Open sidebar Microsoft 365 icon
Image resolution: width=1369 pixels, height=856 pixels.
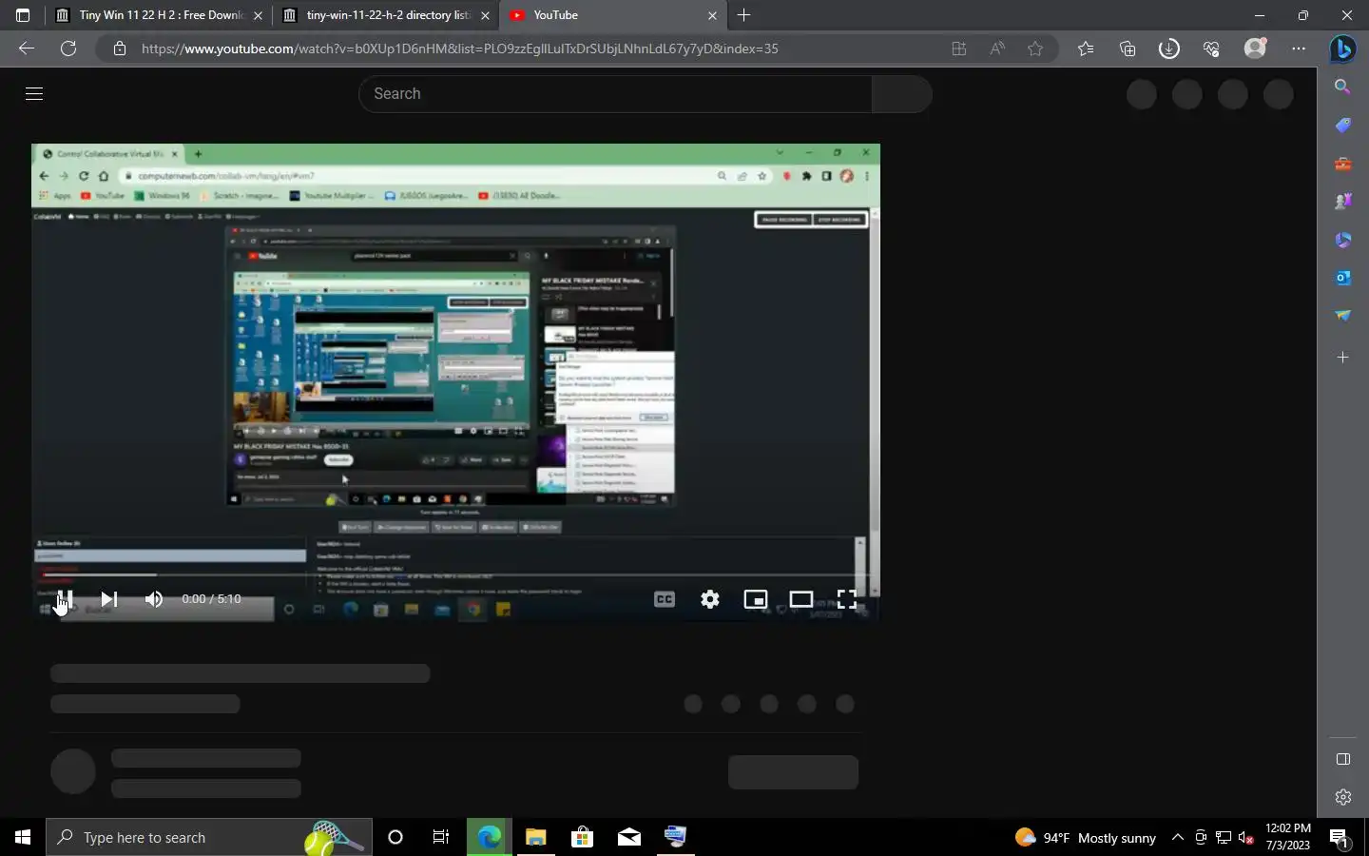point(1342,240)
